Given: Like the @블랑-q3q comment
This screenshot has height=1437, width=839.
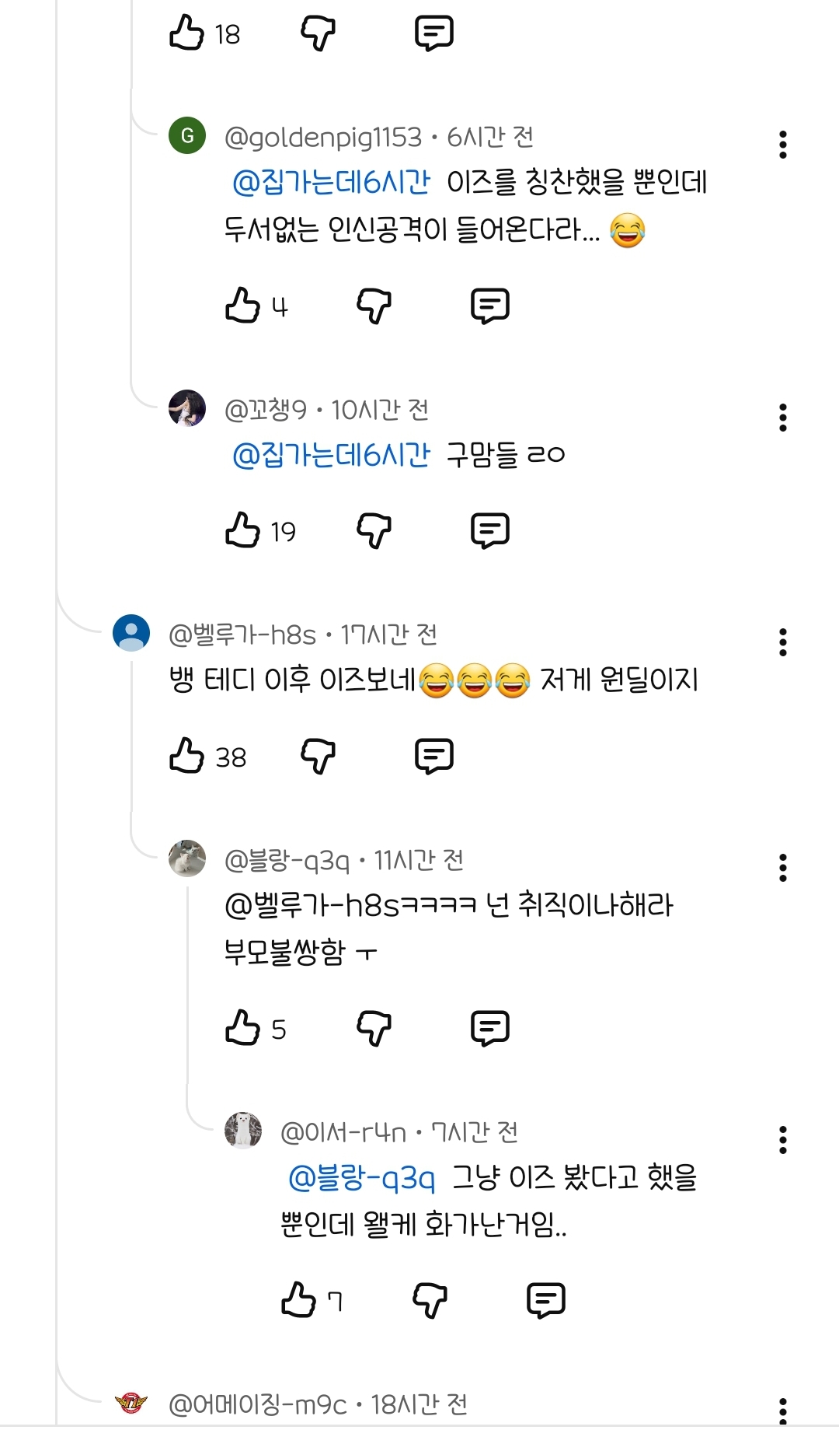Looking at the screenshot, I should pos(242,1028).
